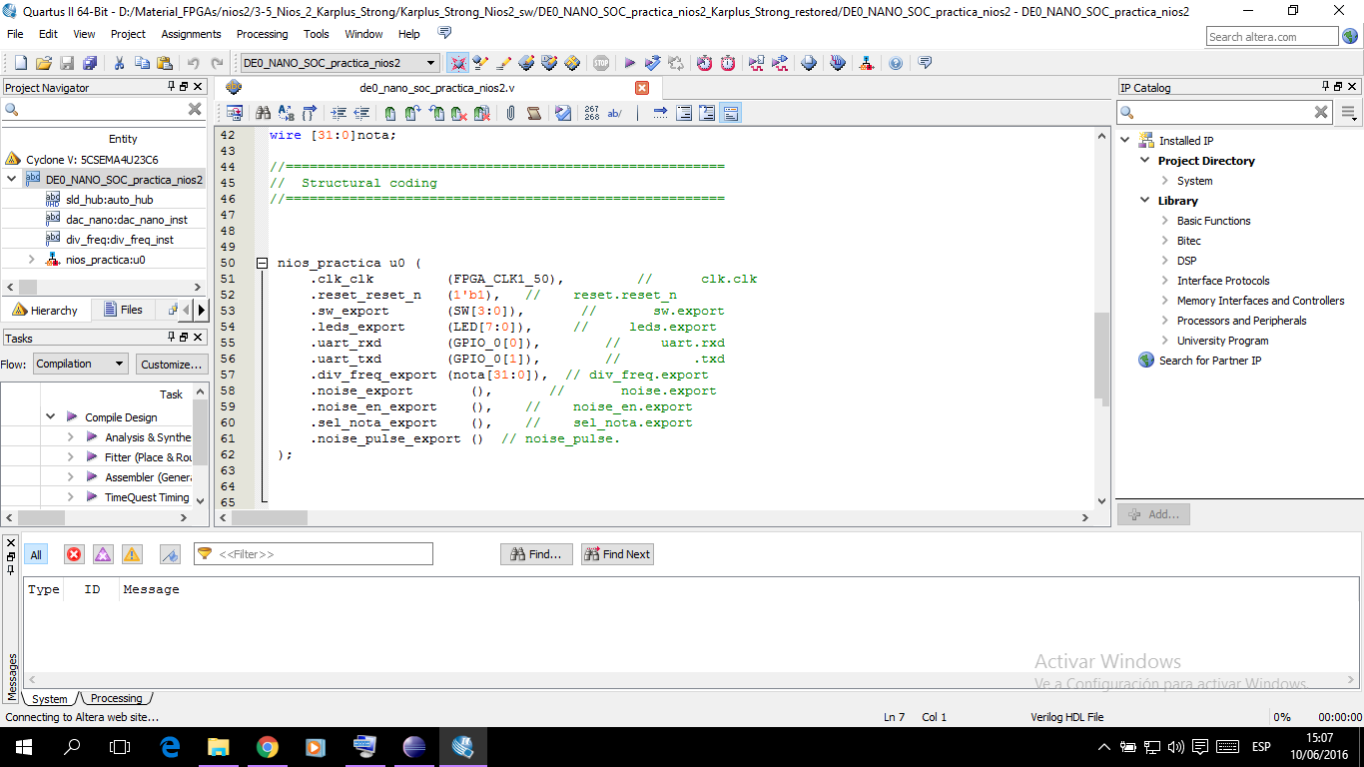Click the binoculars Find icon
This screenshot has width=1364, height=767.
[x=264, y=113]
